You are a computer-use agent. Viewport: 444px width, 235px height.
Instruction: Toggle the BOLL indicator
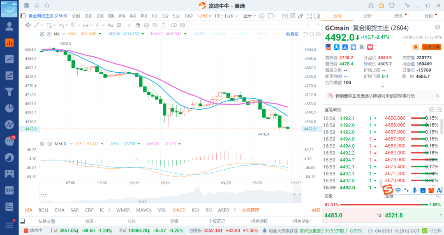[44, 210]
